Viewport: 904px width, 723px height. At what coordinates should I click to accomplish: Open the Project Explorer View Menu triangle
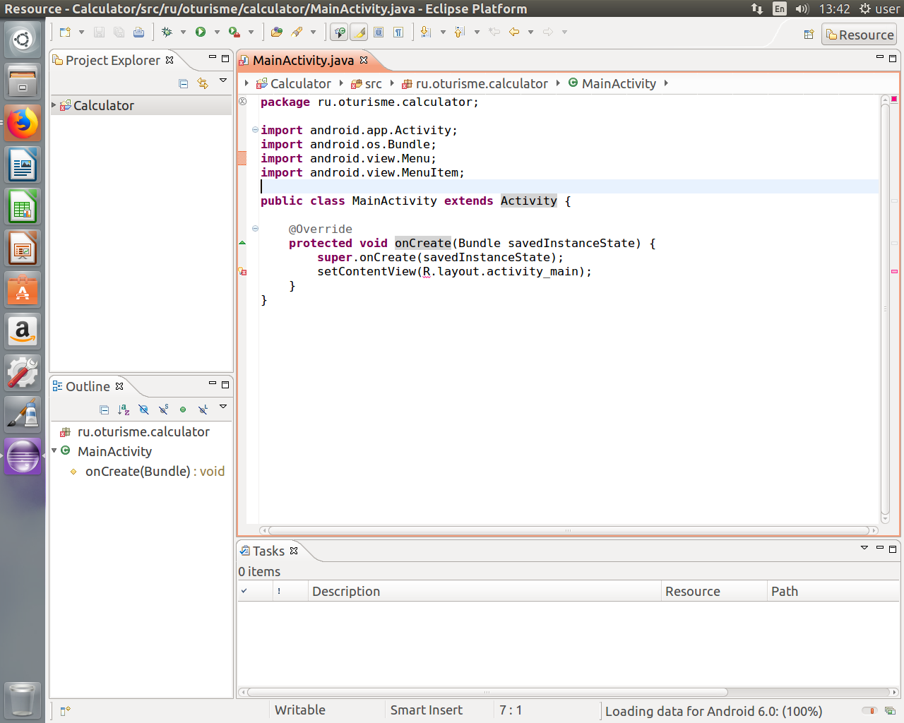click(223, 80)
